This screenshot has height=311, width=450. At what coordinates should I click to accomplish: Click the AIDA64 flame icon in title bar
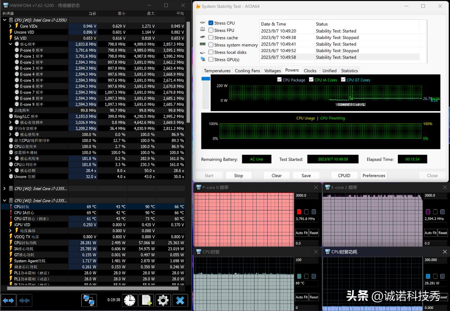pos(198,6)
